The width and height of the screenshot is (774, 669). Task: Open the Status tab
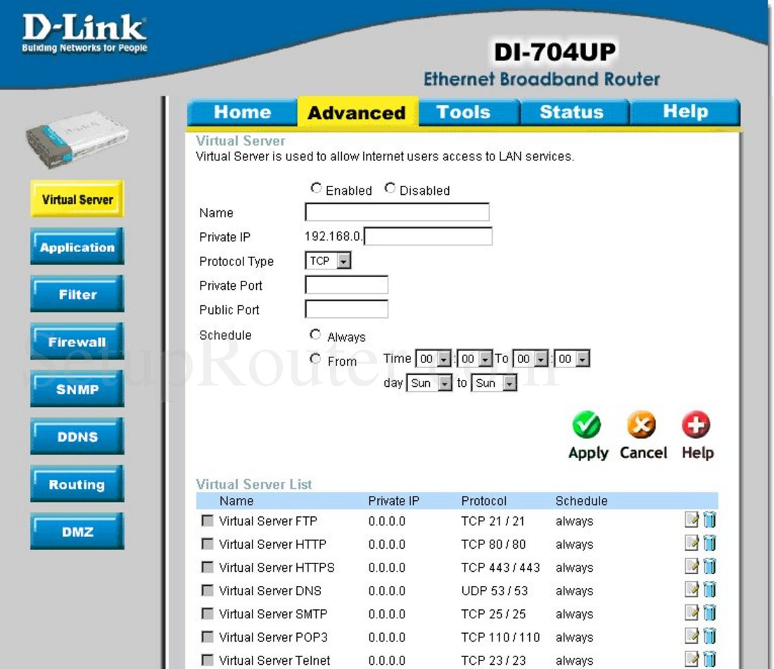(573, 111)
